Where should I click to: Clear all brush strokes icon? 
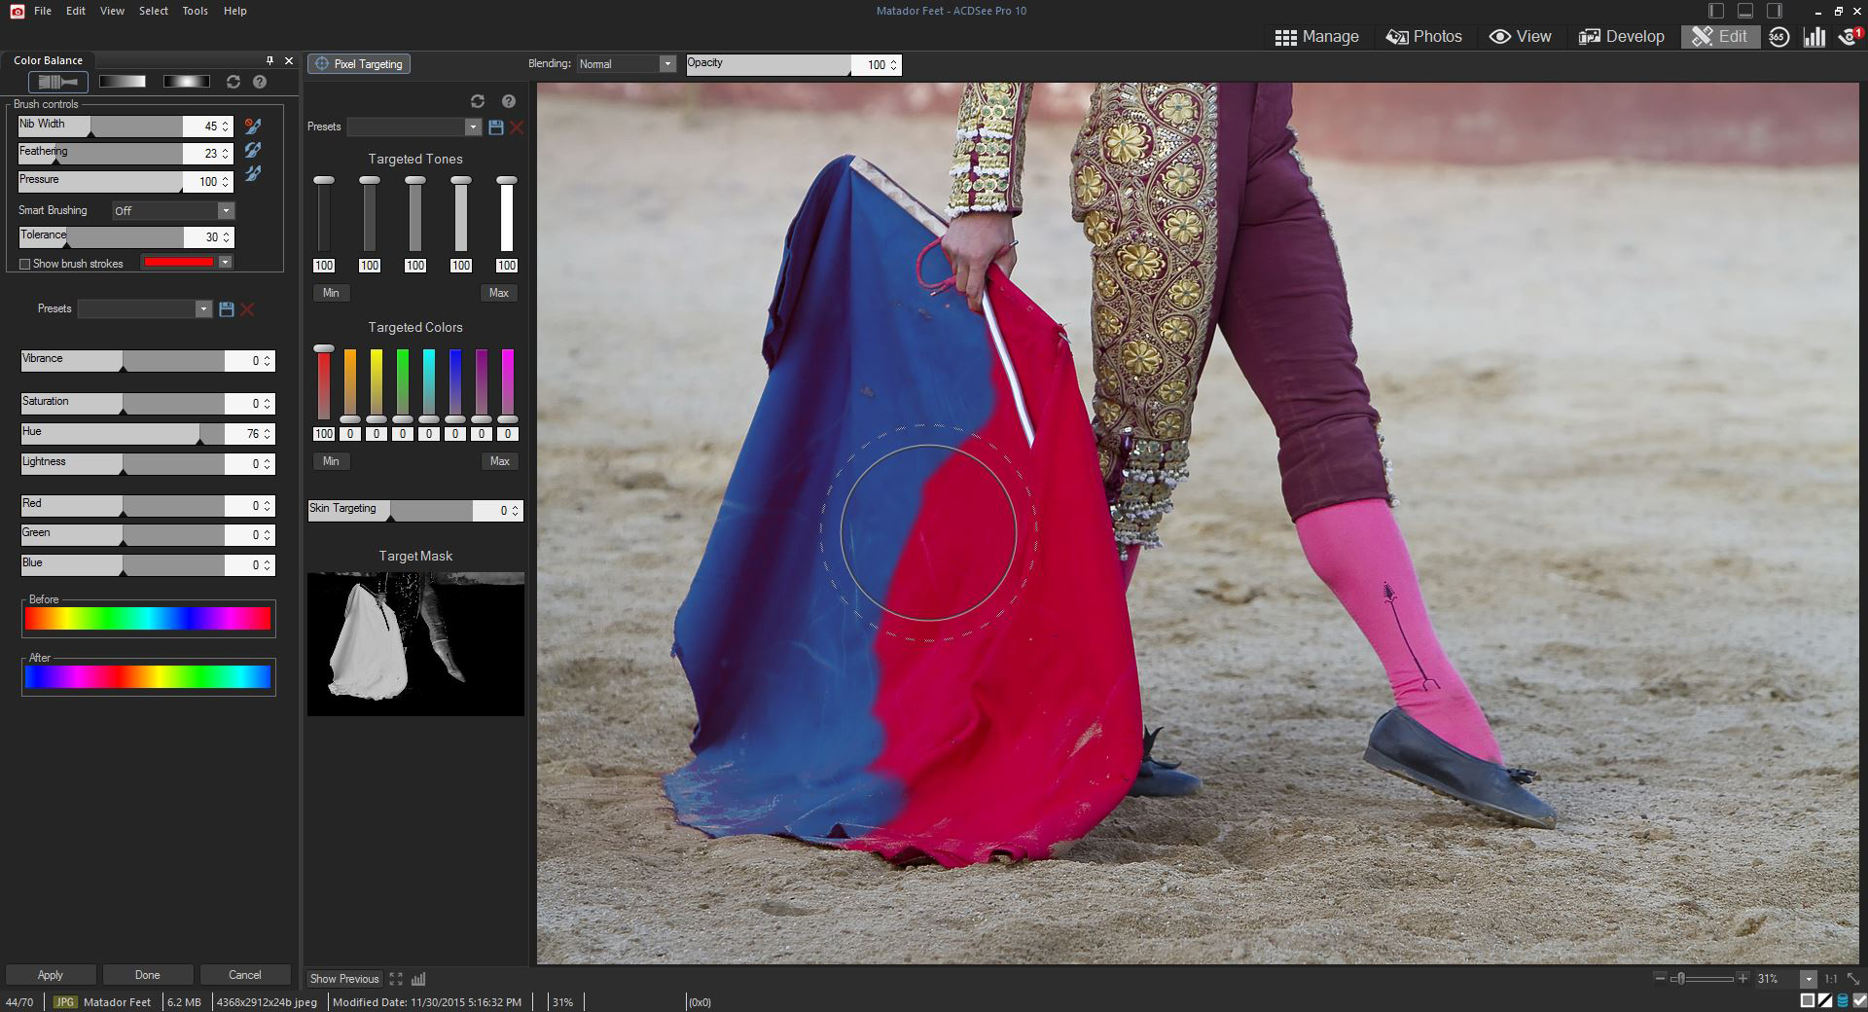tap(253, 126)
